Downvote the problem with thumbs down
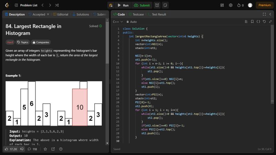The image size is (276, 155). tap(22, 149)
